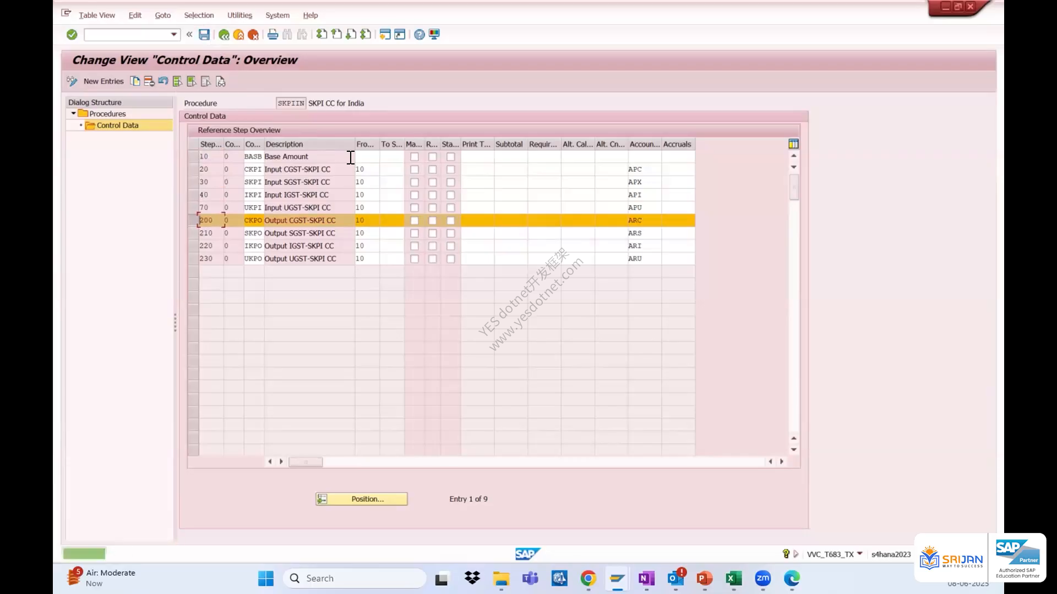Viewport: 1057px width, 594px height.
Task: Click the Deselect All icon
Action: tap(206, 81)
